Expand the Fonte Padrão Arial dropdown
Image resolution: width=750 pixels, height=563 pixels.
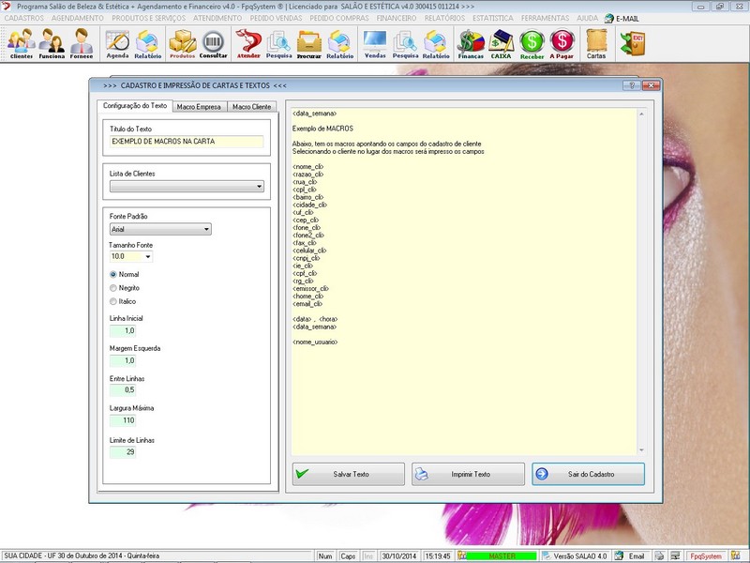206,229
